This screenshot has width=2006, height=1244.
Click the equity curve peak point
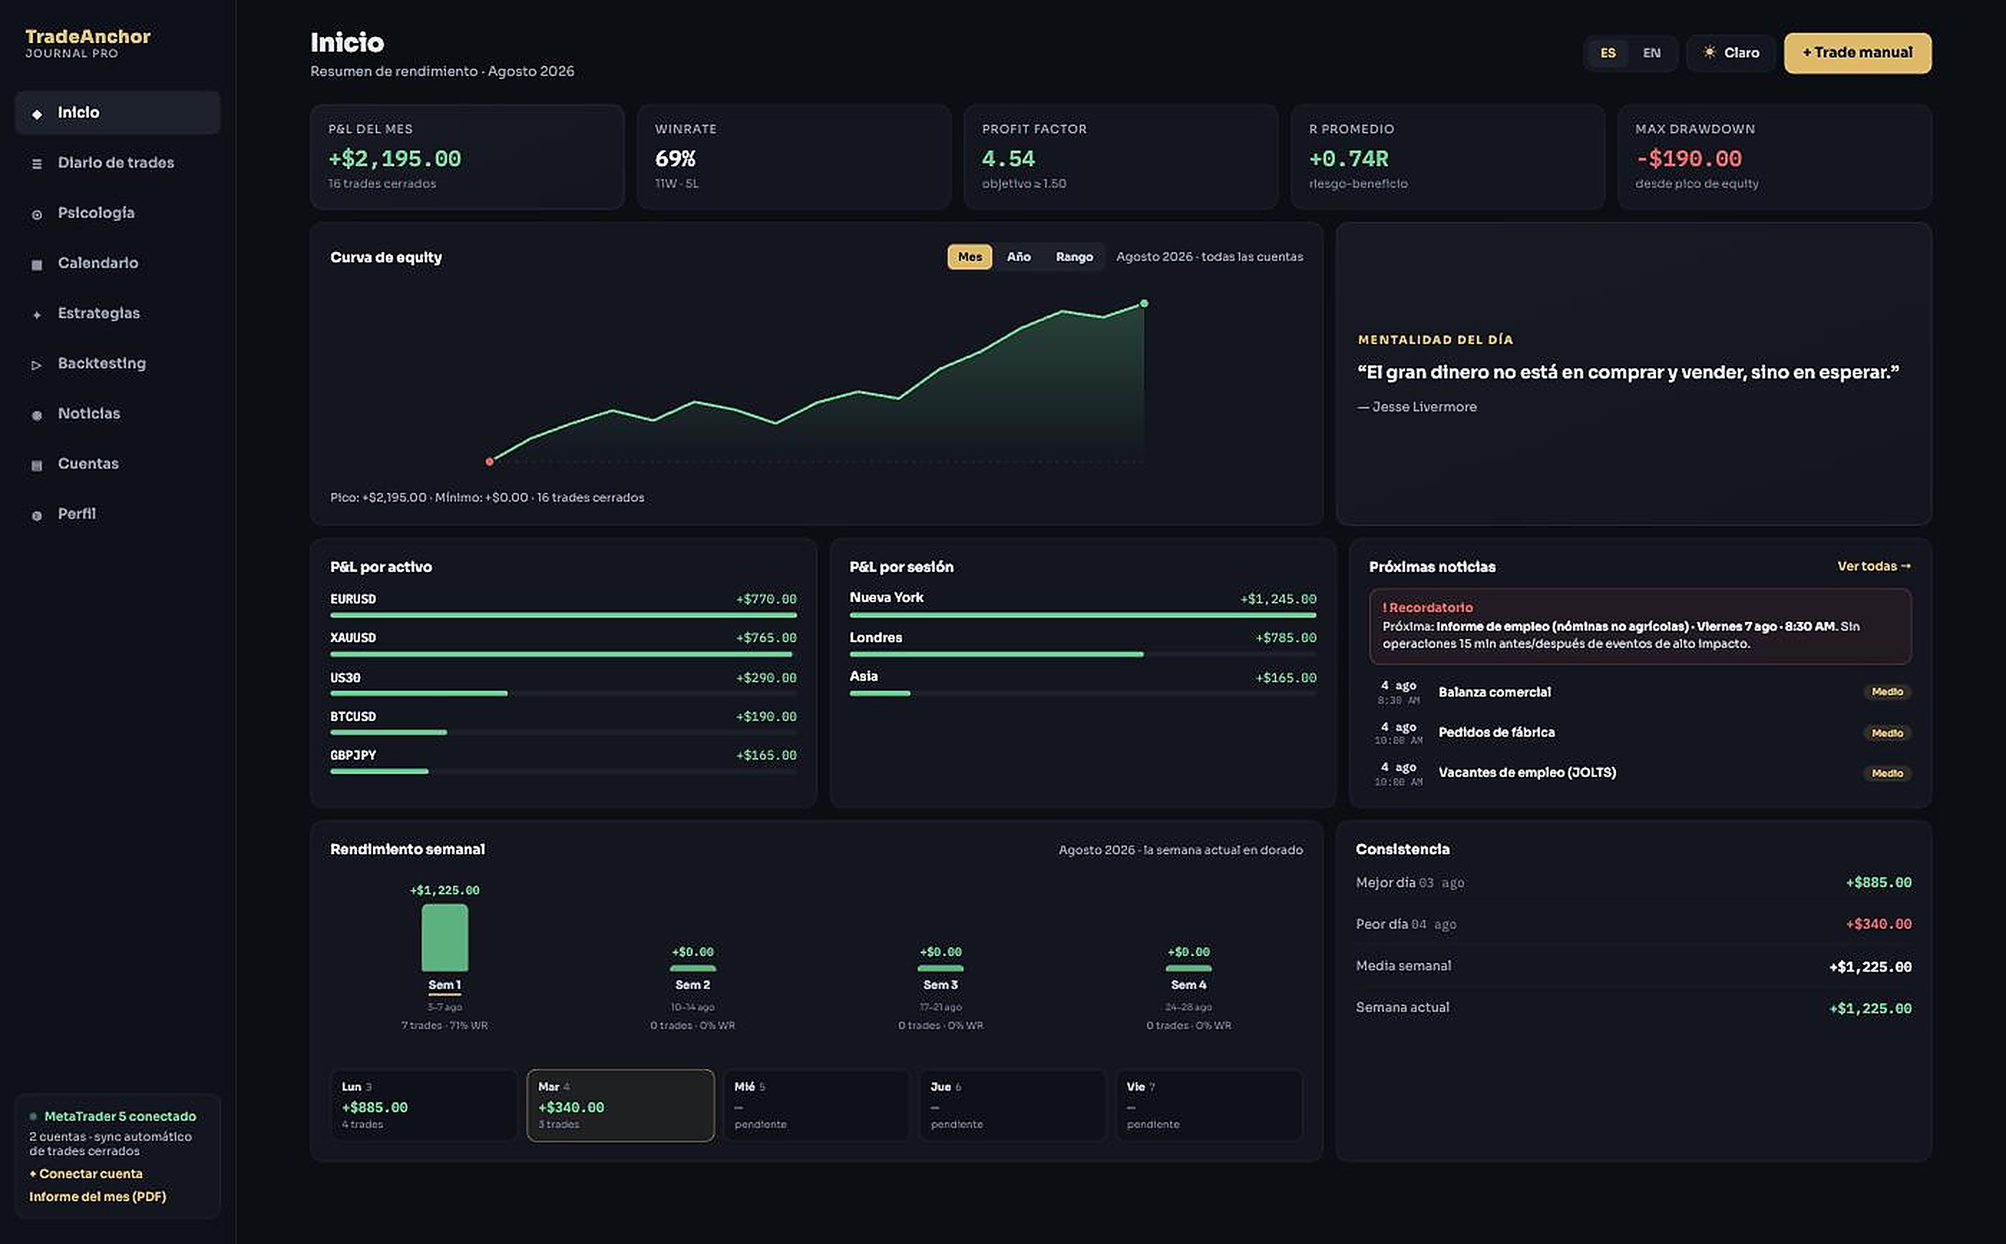1144,304
